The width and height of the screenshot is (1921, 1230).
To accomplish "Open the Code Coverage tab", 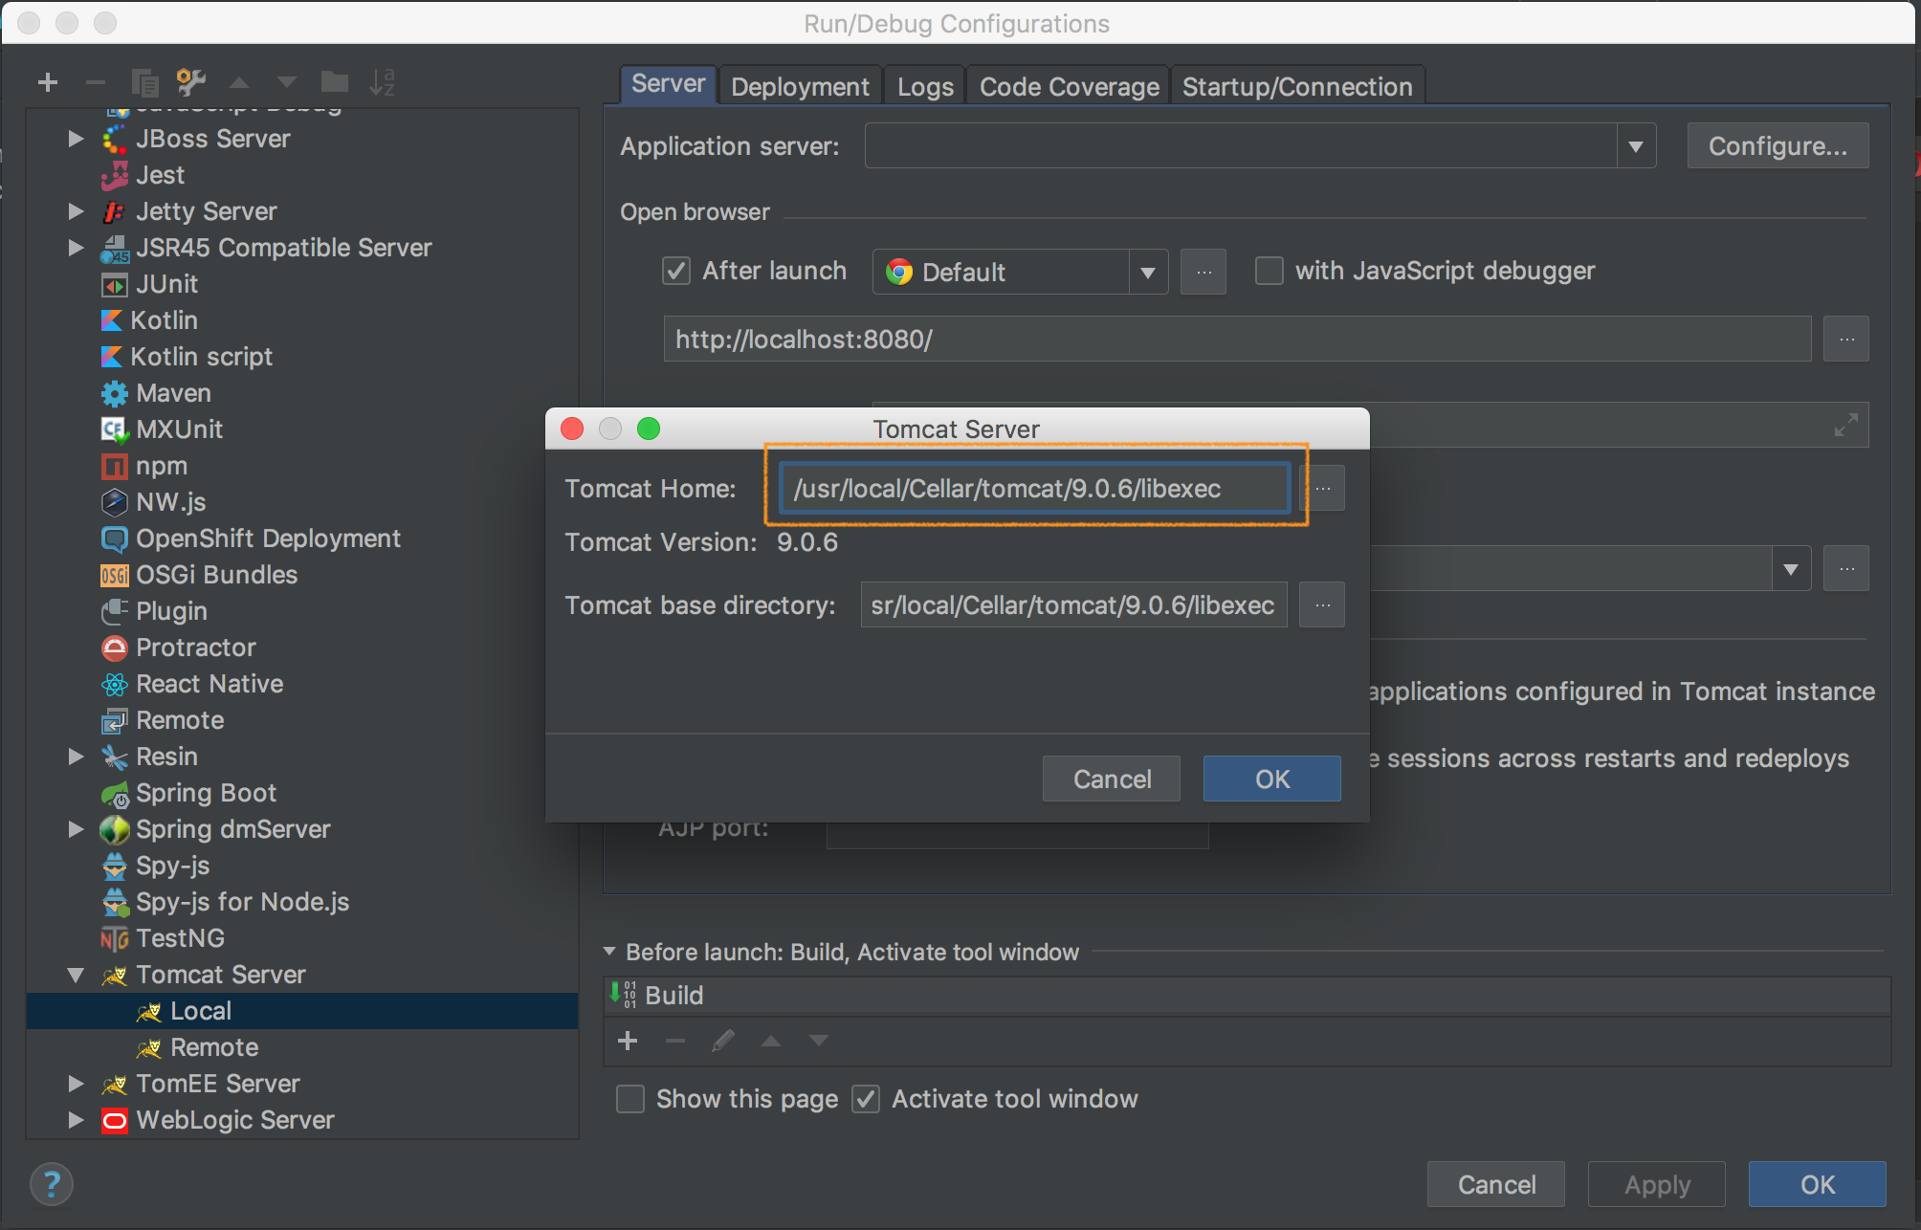I will pos(1069,87).
